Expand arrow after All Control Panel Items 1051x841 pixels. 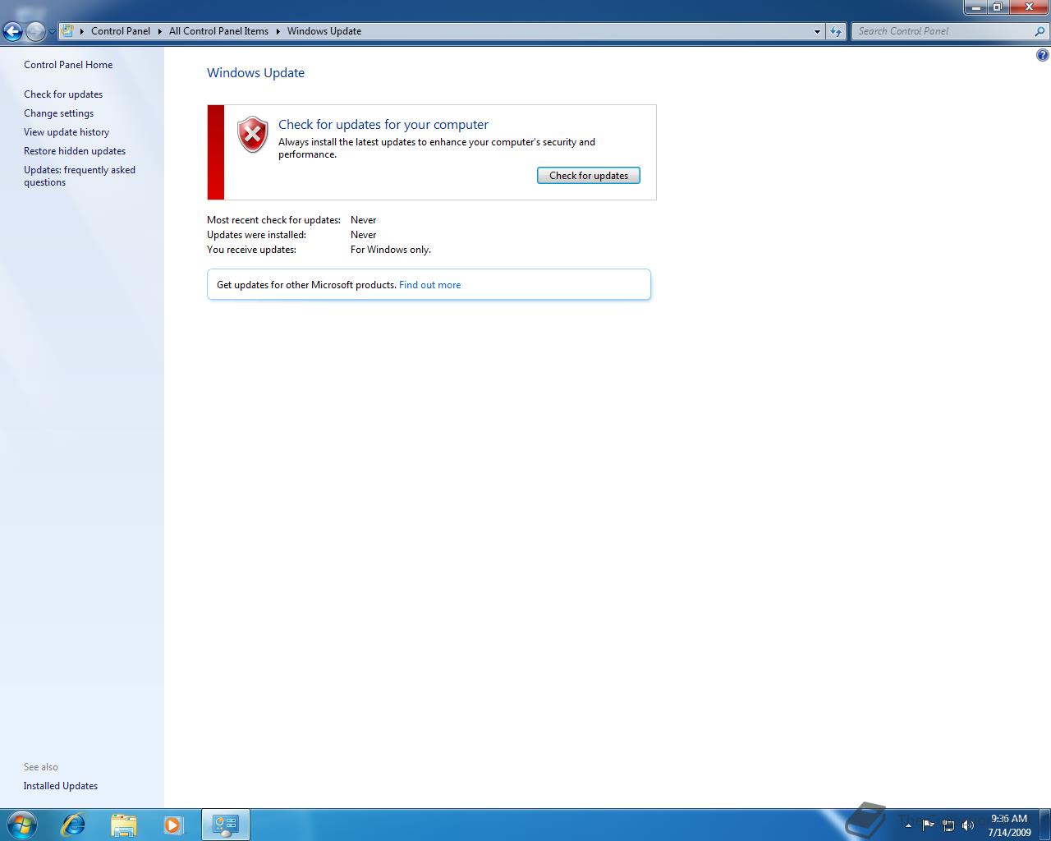278,31
